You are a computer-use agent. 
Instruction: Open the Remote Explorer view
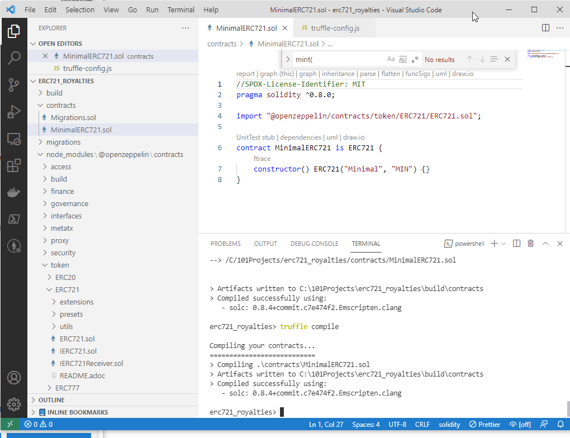(x=14, y=139)
